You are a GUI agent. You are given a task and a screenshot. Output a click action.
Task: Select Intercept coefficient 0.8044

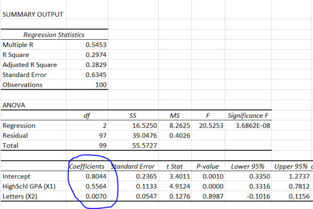click(96, 176)
